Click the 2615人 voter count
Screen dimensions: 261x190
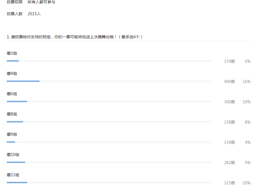(x=34, y=14)
